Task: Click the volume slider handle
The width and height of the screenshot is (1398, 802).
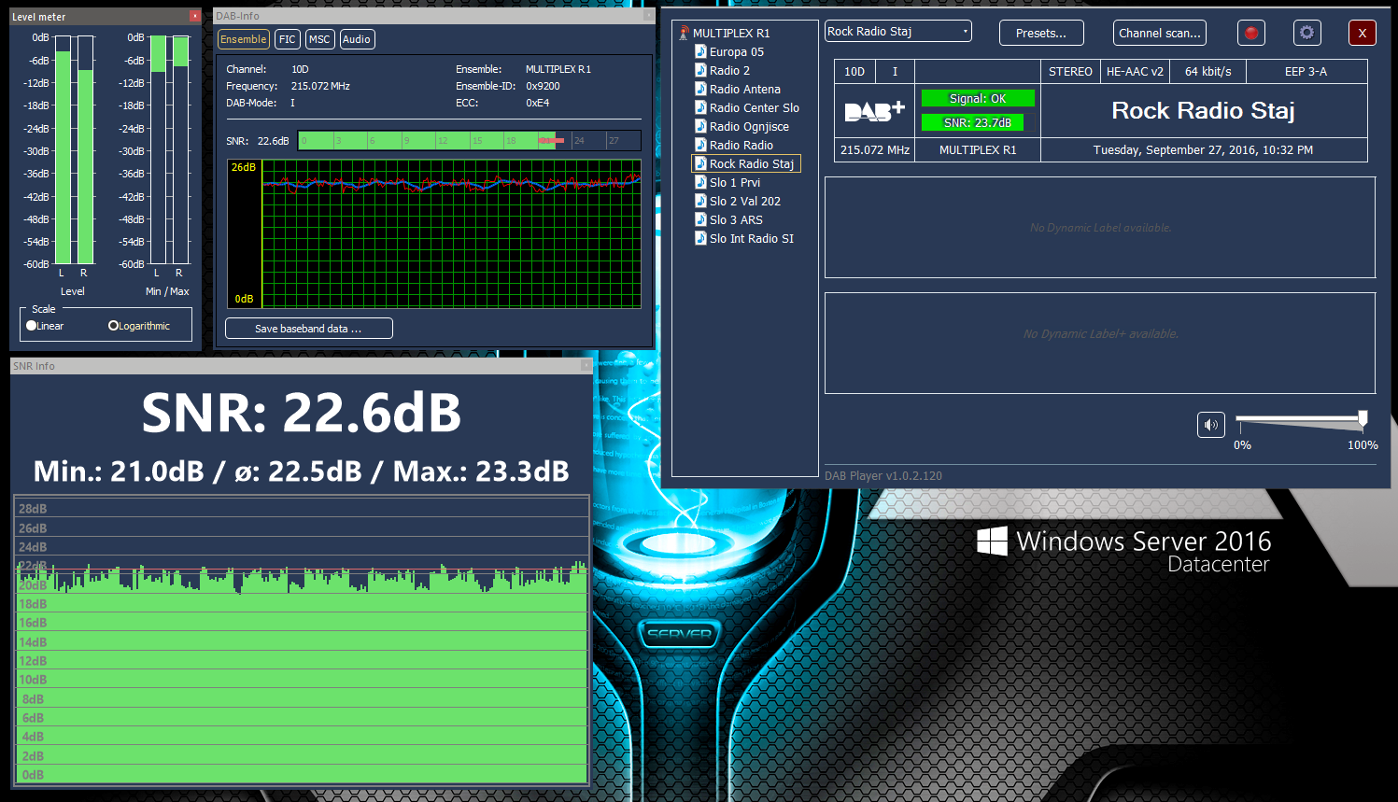Action: tap(1363, 418)
